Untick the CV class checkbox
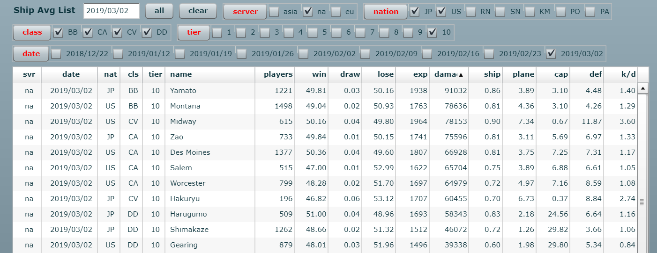The height and width of the screenshot is (253, 657). 118,32
